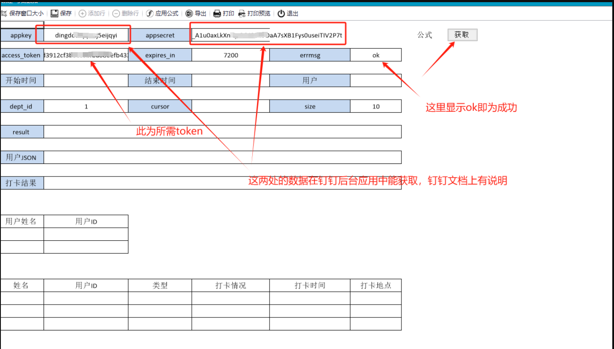Click the appsecret value field
614x349 pixels.
(x=267, y=35)
